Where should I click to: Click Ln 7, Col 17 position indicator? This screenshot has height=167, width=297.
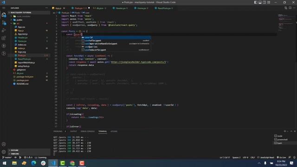tap(225, 157)
